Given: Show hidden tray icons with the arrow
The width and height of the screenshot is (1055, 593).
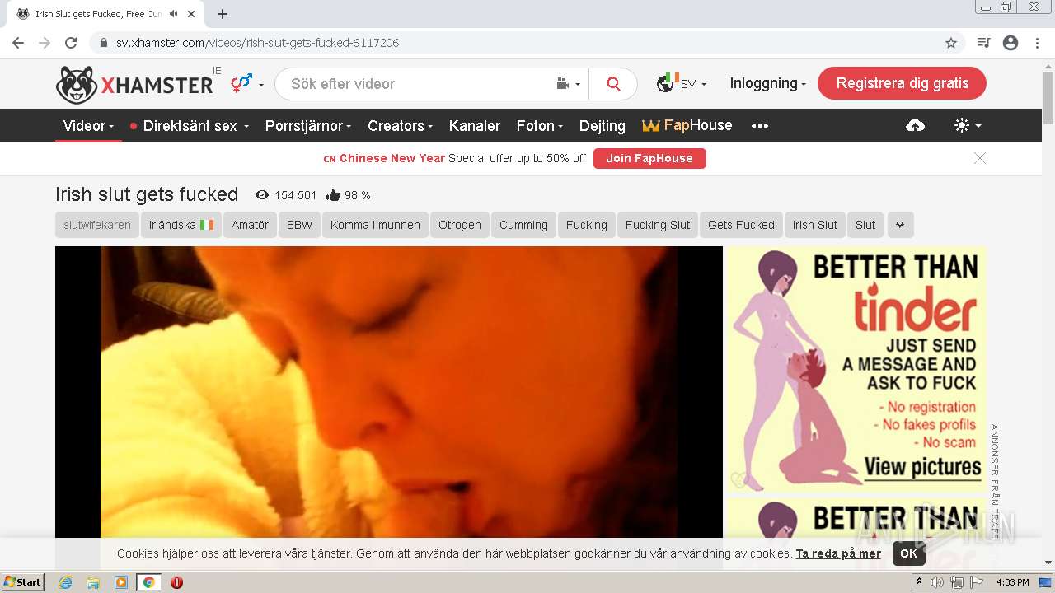Looking at the screenshot, I should coord(920,582).
